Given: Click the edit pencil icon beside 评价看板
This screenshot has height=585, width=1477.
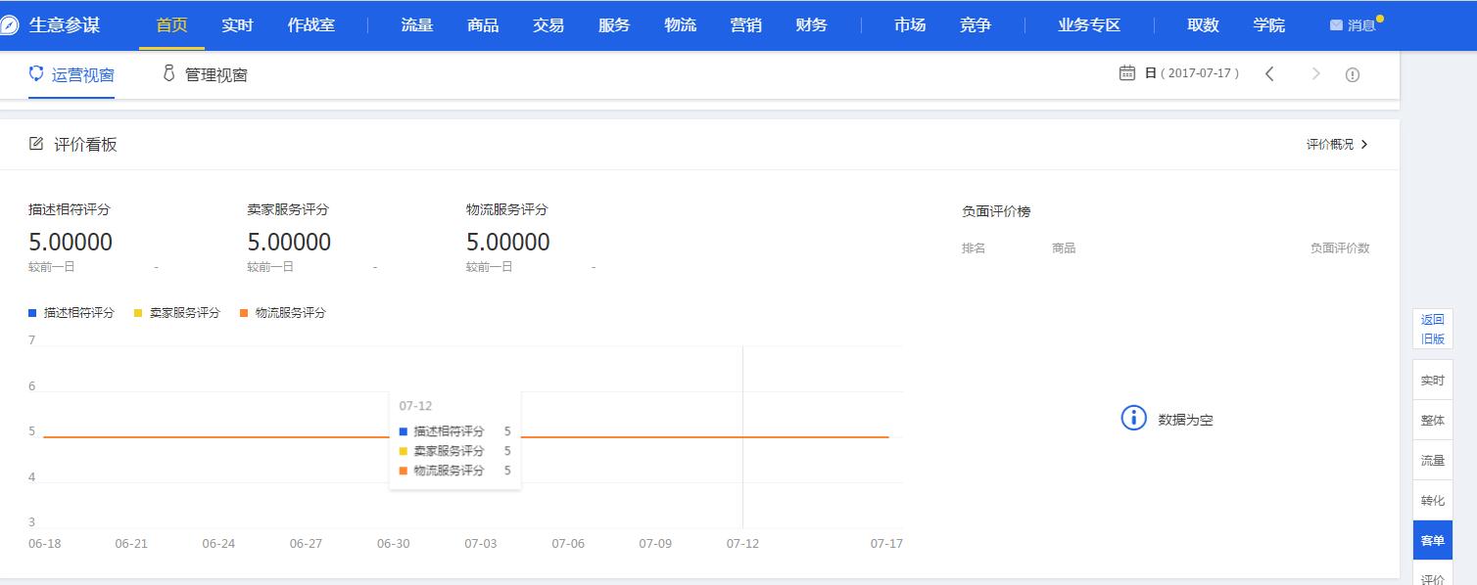Looking at the screenshot, I should point(35,144).
